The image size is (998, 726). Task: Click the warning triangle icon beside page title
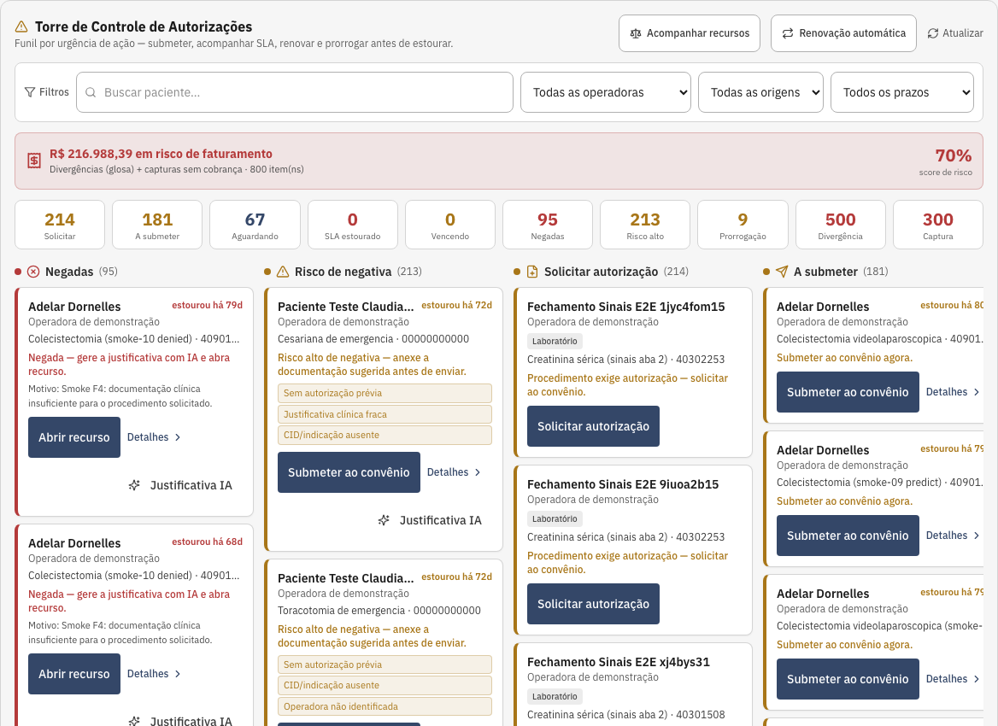click(21, 26)
